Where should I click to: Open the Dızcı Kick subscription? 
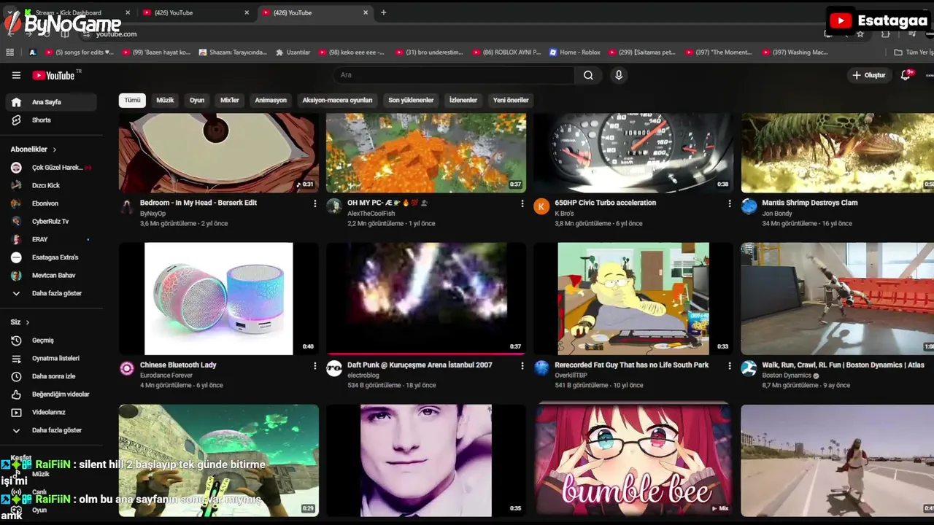[x=51, y=185]
